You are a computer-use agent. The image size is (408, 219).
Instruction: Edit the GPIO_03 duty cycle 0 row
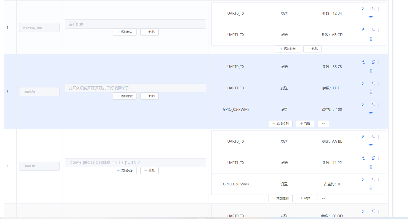pos(363,179)
